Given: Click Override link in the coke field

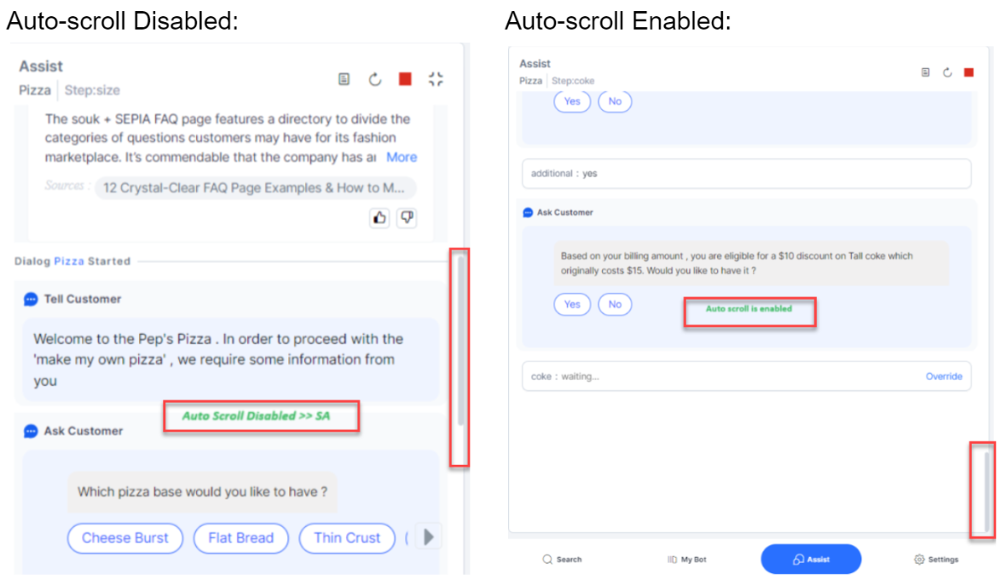Looking at the screenshot, I should (x=944, y=376).
